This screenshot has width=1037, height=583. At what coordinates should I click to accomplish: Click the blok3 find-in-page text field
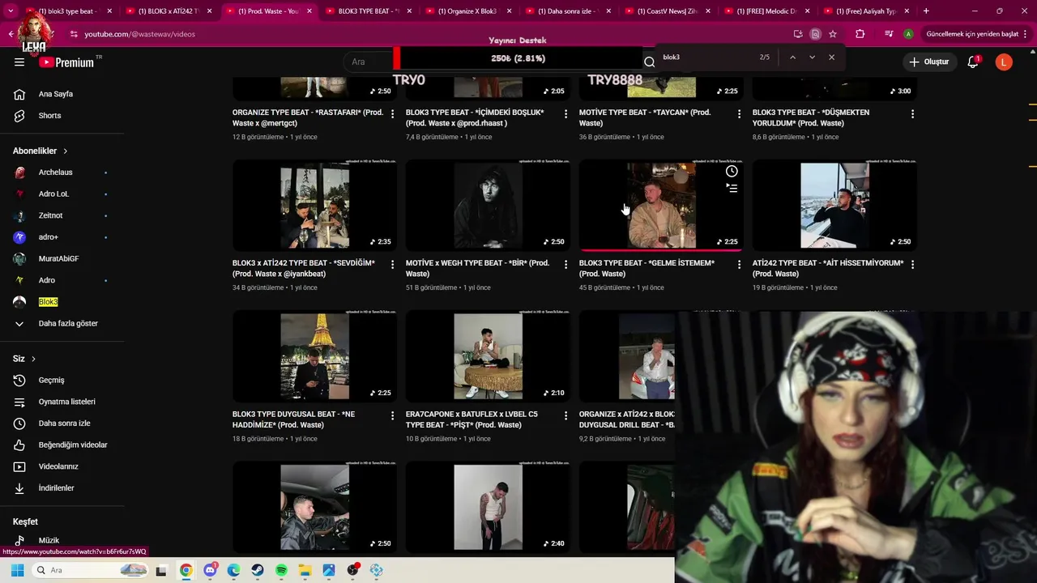[x=705, y=57]
